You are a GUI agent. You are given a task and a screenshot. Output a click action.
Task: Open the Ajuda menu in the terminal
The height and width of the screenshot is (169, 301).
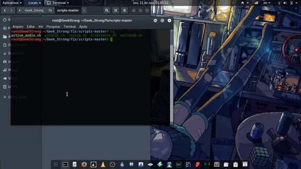[83, 27]
